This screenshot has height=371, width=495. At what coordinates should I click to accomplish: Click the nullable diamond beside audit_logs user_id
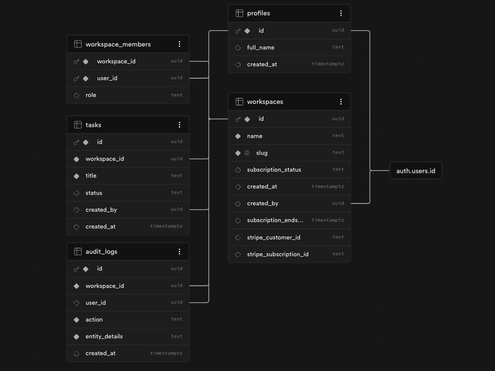76,303
